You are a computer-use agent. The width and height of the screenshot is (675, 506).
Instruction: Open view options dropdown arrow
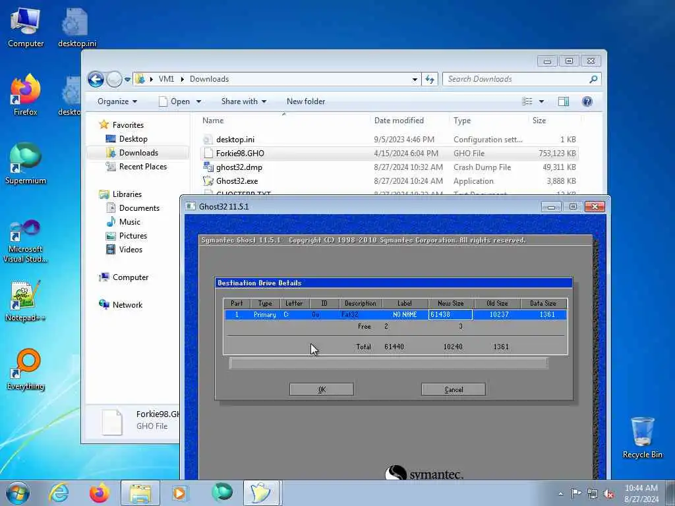pos(542,101)
